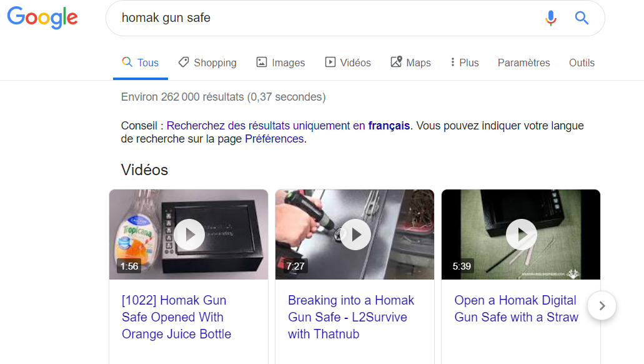Click the search box containing 'homak gun safe'
The width and height of the screenshot is (644, 364).
point(325,18)
